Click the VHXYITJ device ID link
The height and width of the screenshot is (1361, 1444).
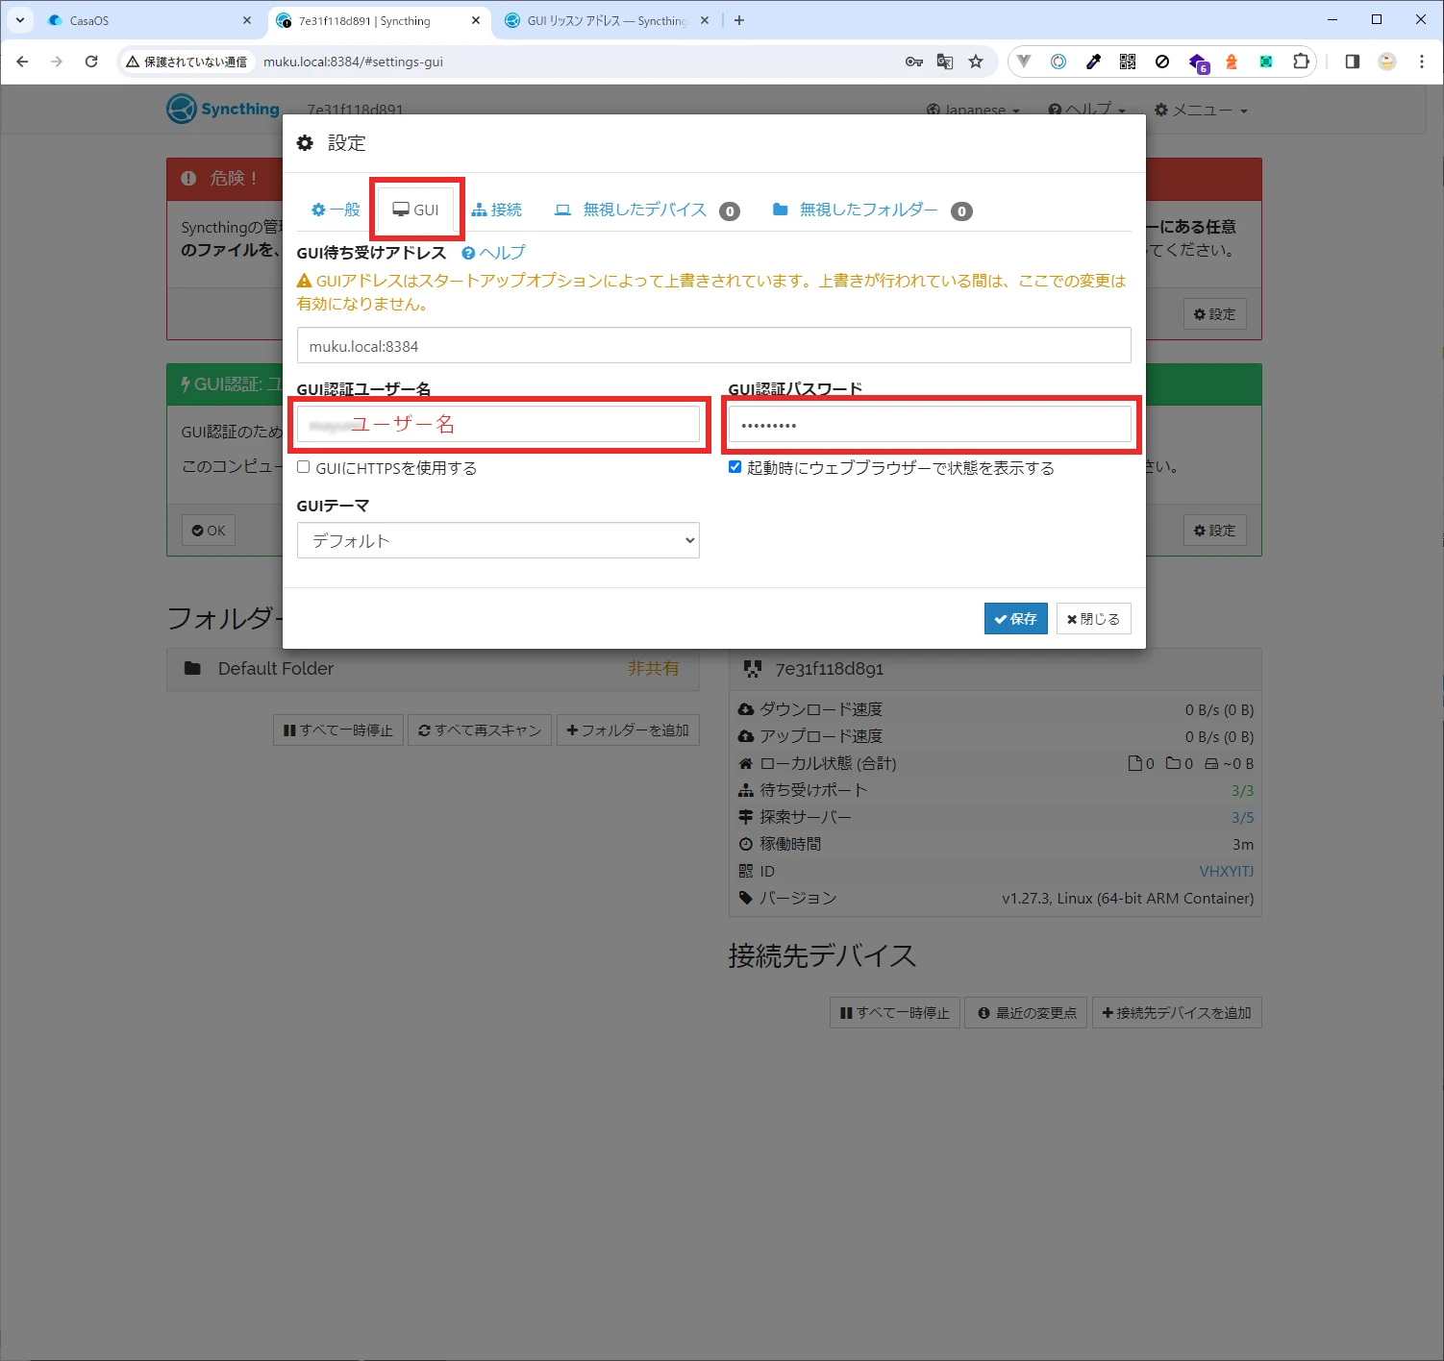pos(1226,871)
